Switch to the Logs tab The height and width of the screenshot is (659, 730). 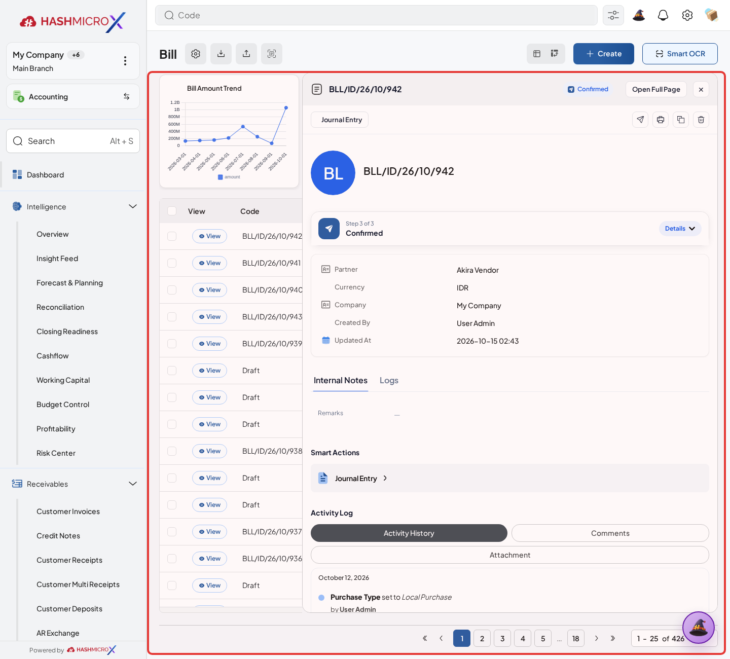click(x=389, y=380)
